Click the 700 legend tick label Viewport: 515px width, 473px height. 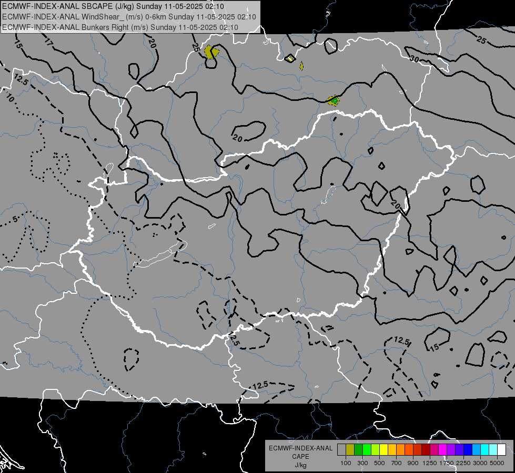[397, 463]
